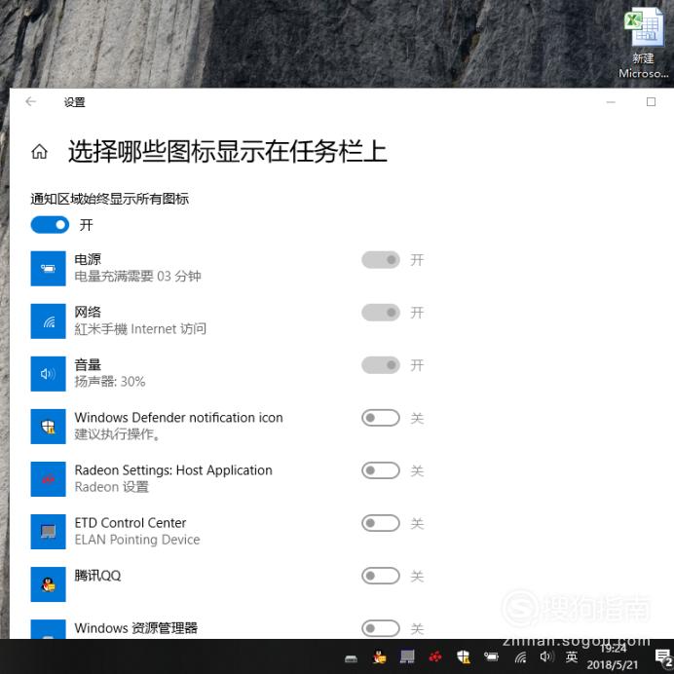Viewport: 674px width, 674px height.
Task: Click the Radeon 设置 subtitle text
Action: 112,487
